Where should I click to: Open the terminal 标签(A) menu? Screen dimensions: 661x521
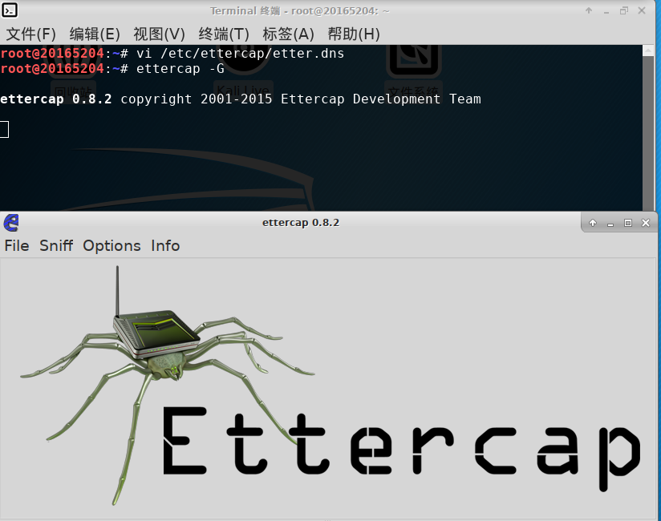[x=288, y=34]
